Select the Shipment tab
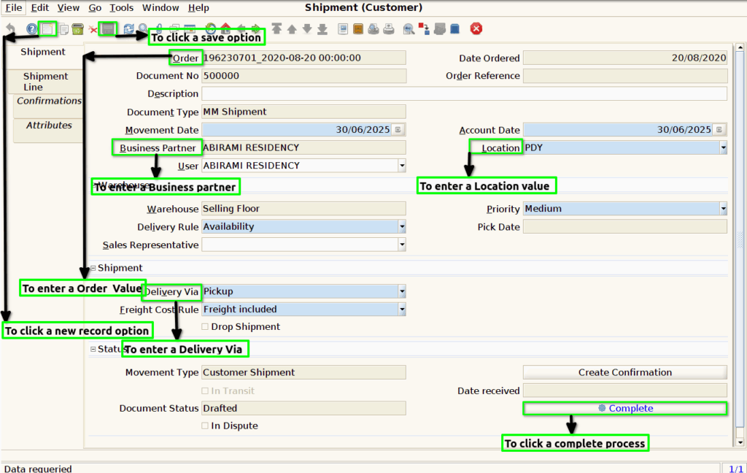The height and width of the screenshot is (473, 747). [43, 52]
